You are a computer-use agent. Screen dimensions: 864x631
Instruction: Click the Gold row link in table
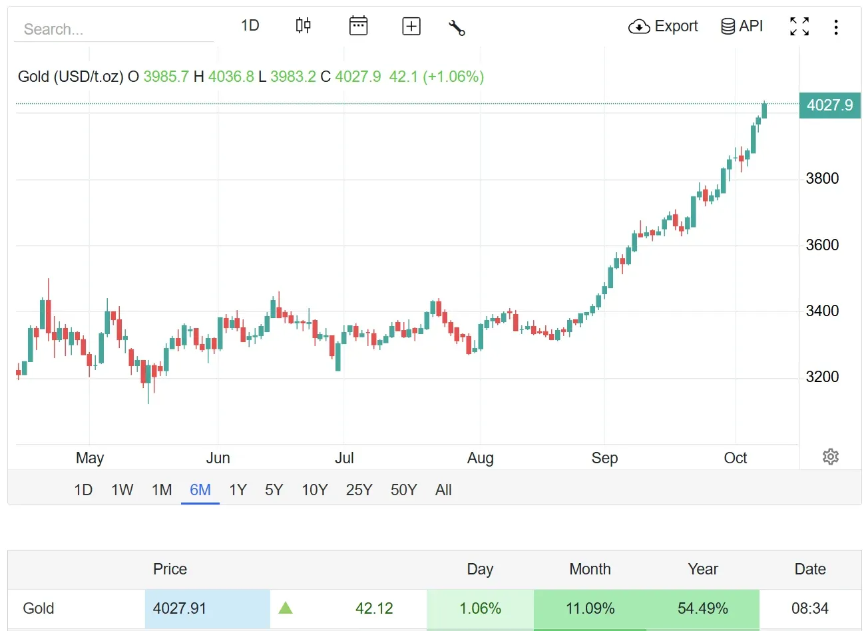[39, 608]
